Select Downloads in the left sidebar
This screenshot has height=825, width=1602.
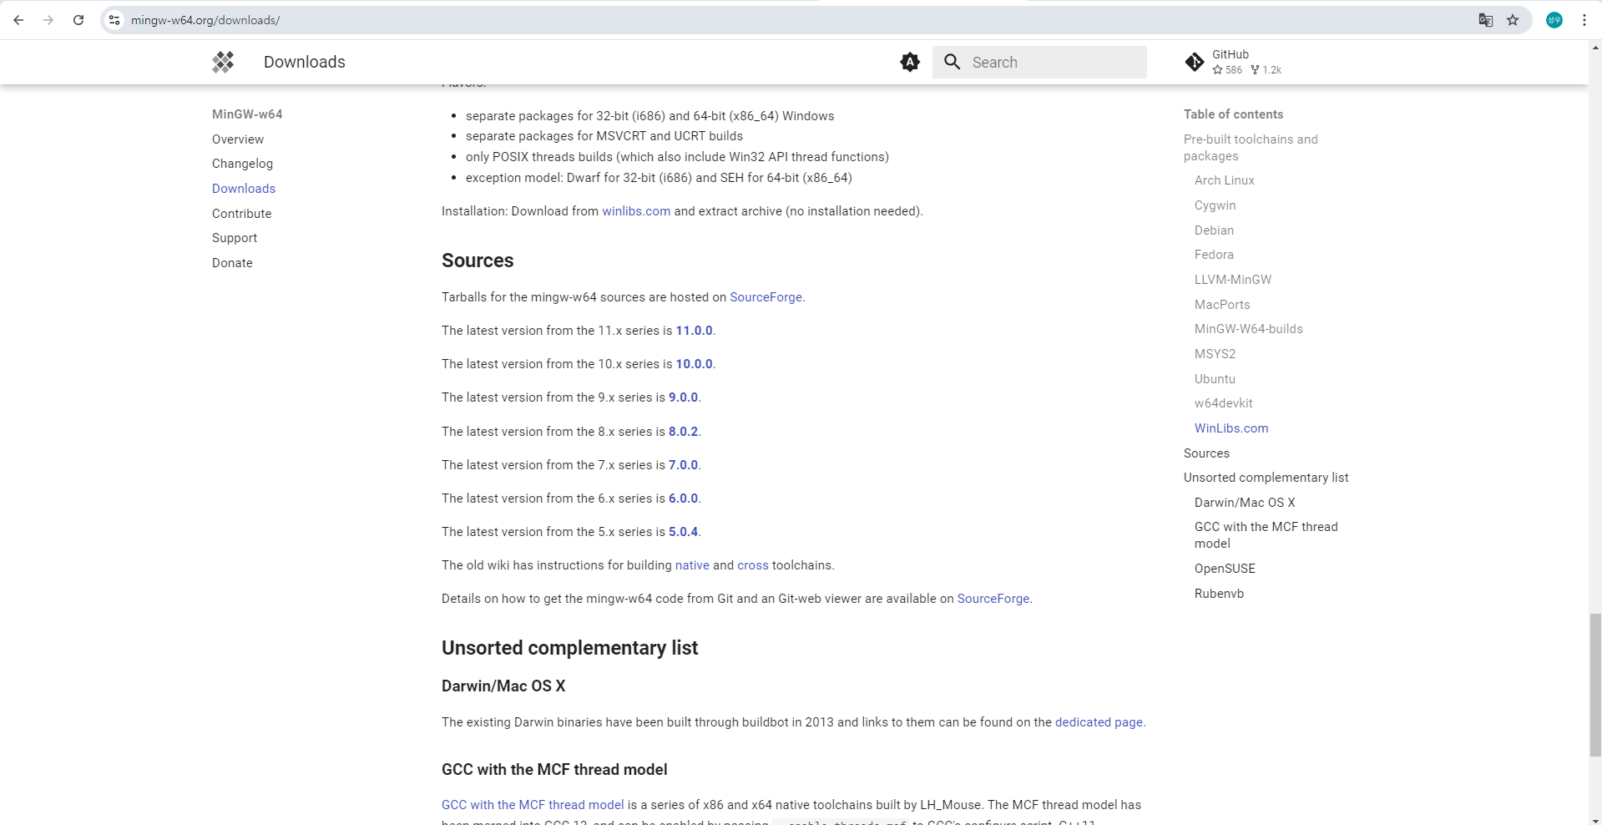244,189
